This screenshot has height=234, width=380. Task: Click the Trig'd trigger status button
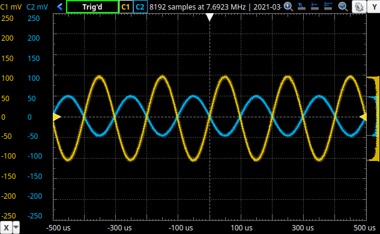[92, 7]
